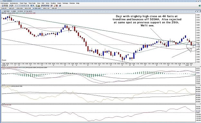Click the GBP/USD chart window title bar

pos(98,11)
